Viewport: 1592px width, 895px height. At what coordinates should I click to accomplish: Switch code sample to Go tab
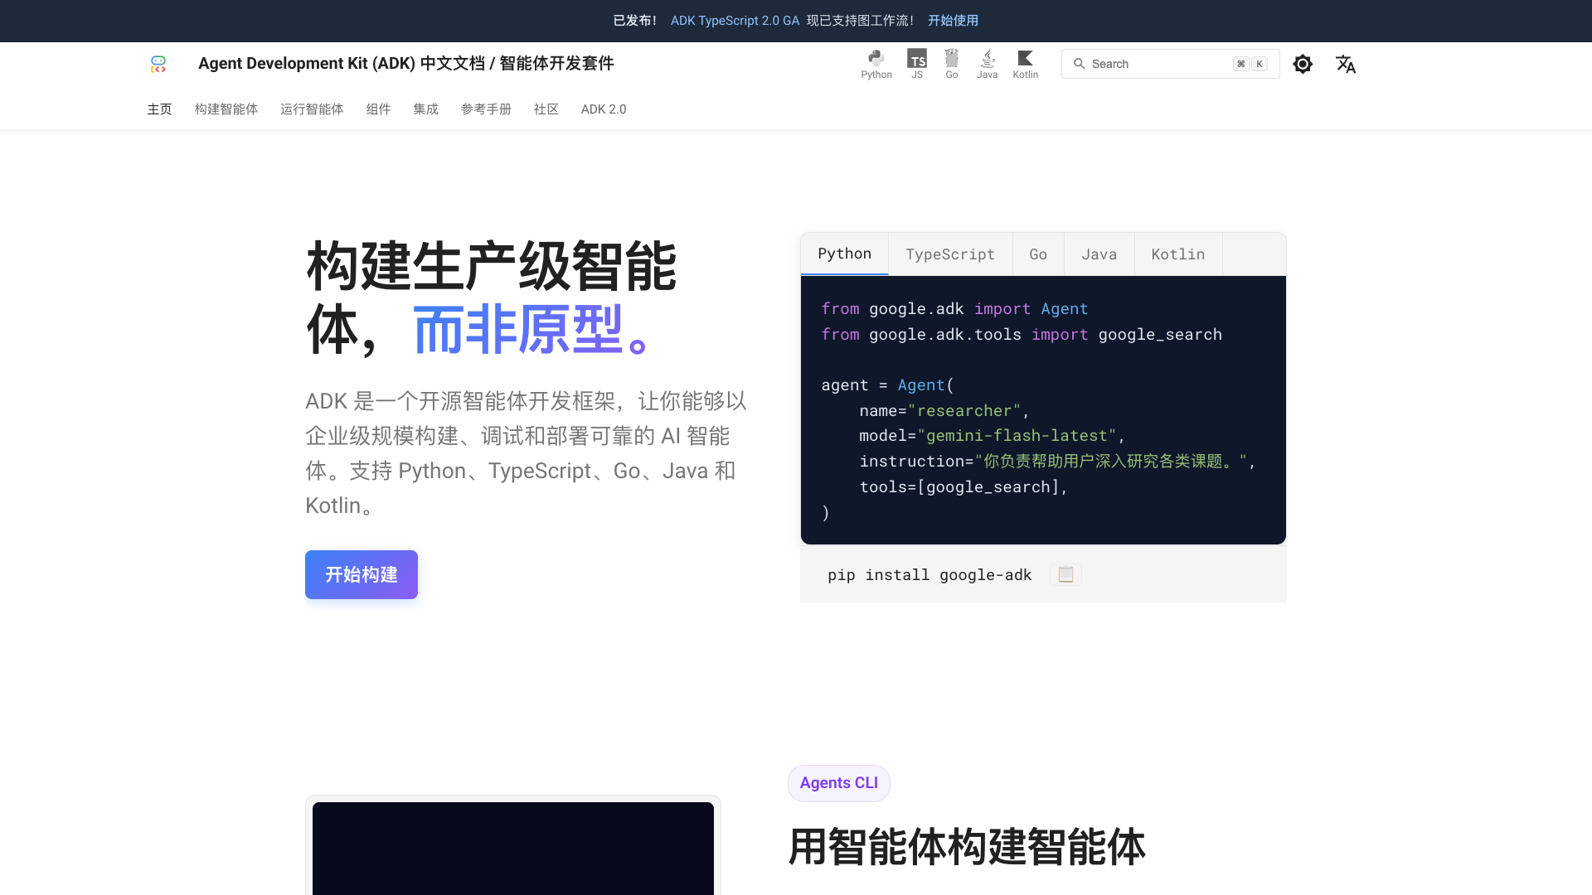point(1038,254)
